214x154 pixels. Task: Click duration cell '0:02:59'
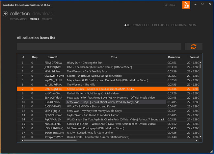tap(172, 80)
